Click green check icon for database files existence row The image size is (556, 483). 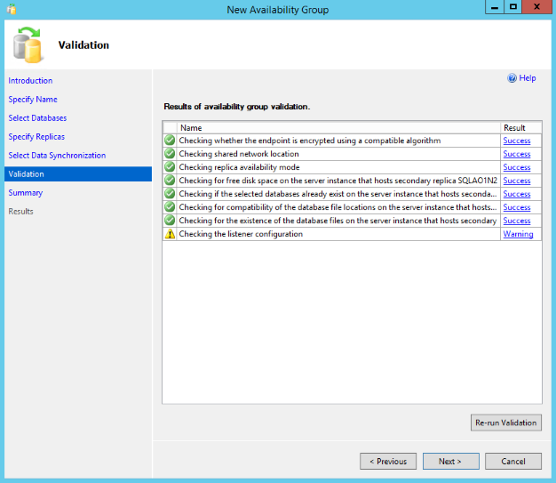point(170,221)
